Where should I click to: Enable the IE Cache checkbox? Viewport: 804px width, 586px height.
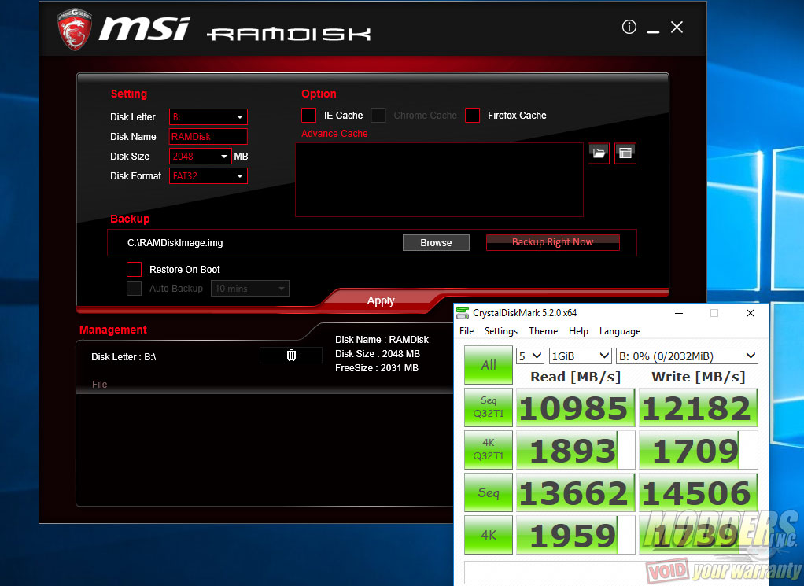coord(308,115)
